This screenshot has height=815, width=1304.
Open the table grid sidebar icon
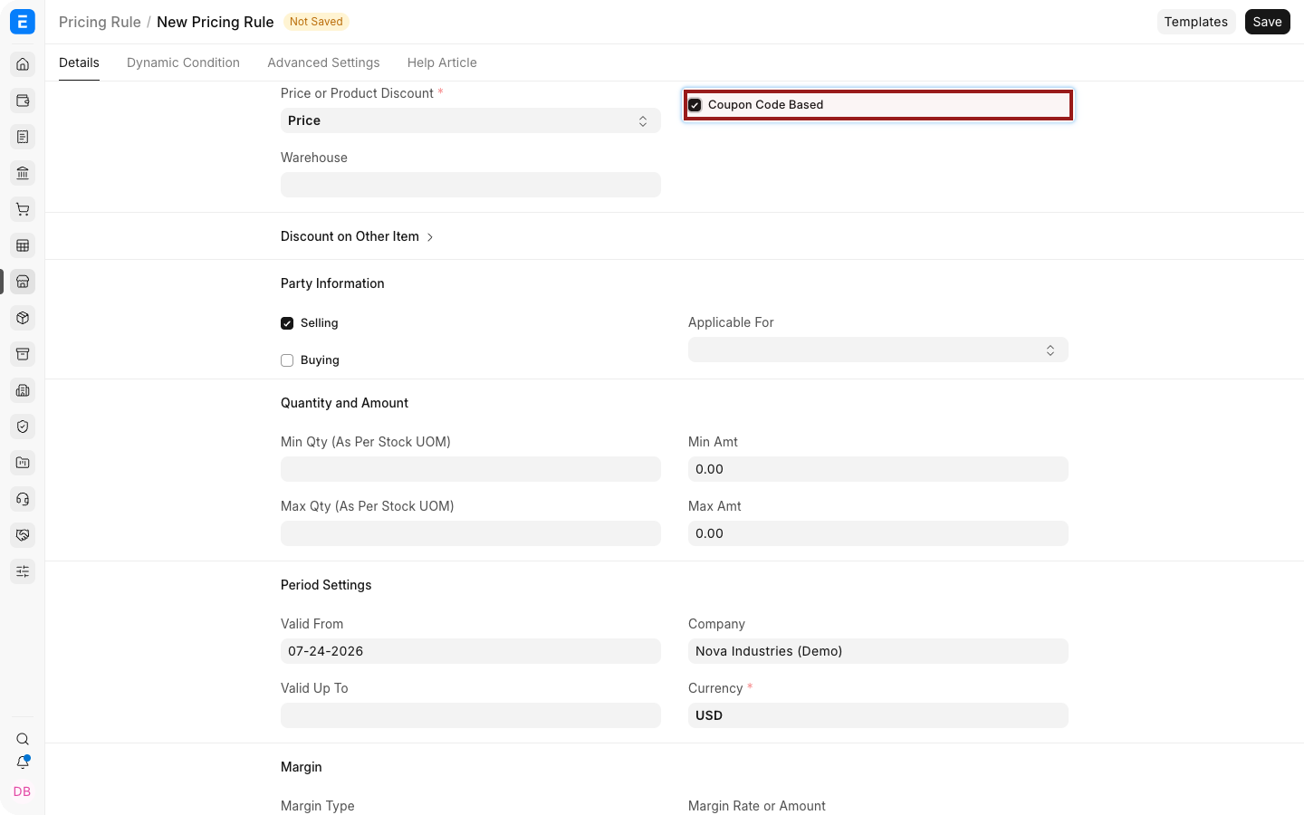tap(23, 245)
